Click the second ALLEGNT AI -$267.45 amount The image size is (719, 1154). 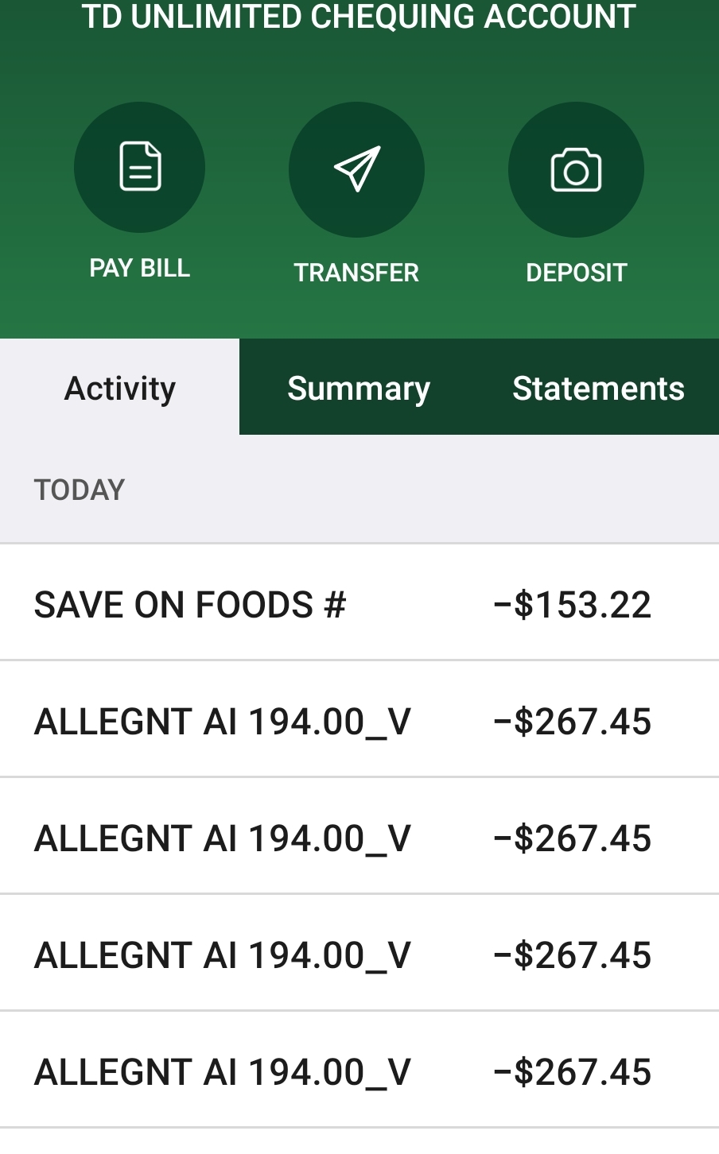click(572, 838)
